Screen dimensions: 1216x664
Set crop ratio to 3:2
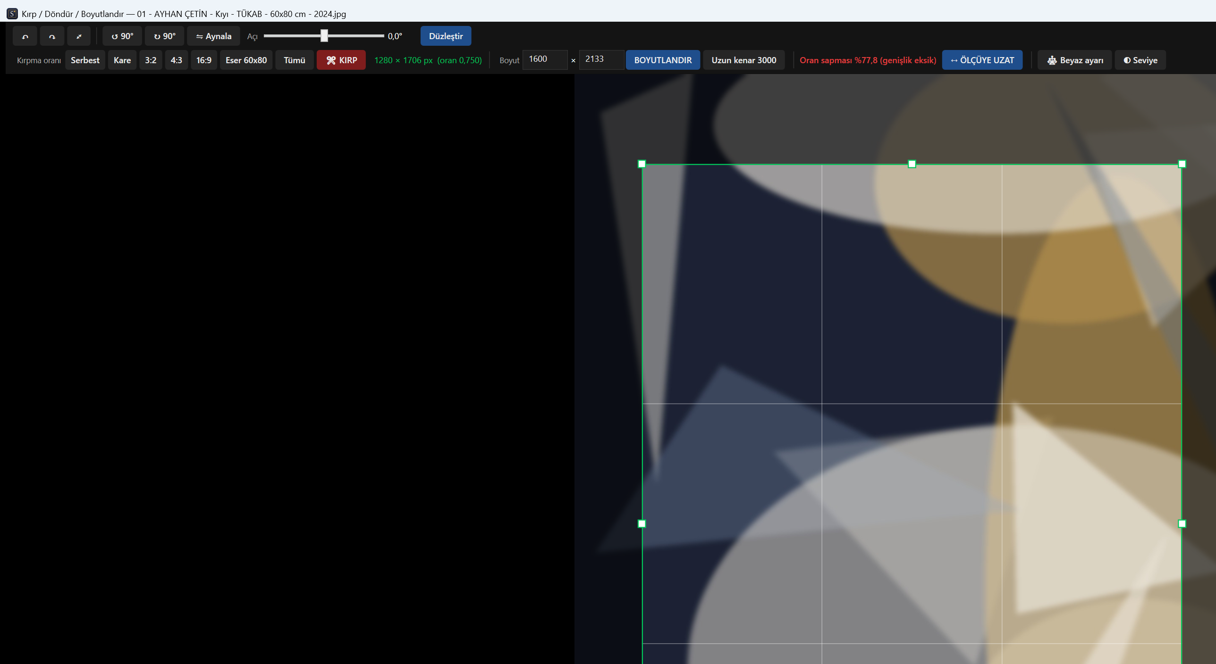tap(151, 60)
